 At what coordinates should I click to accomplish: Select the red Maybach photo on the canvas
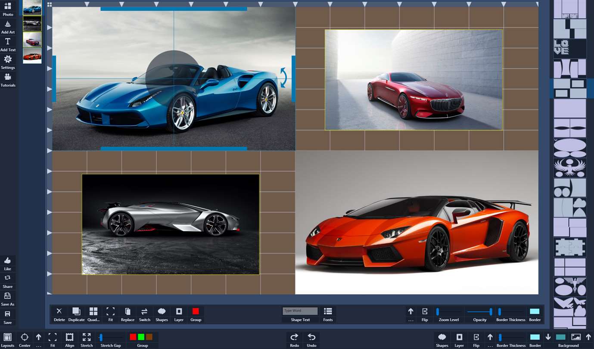coord(414,80)
